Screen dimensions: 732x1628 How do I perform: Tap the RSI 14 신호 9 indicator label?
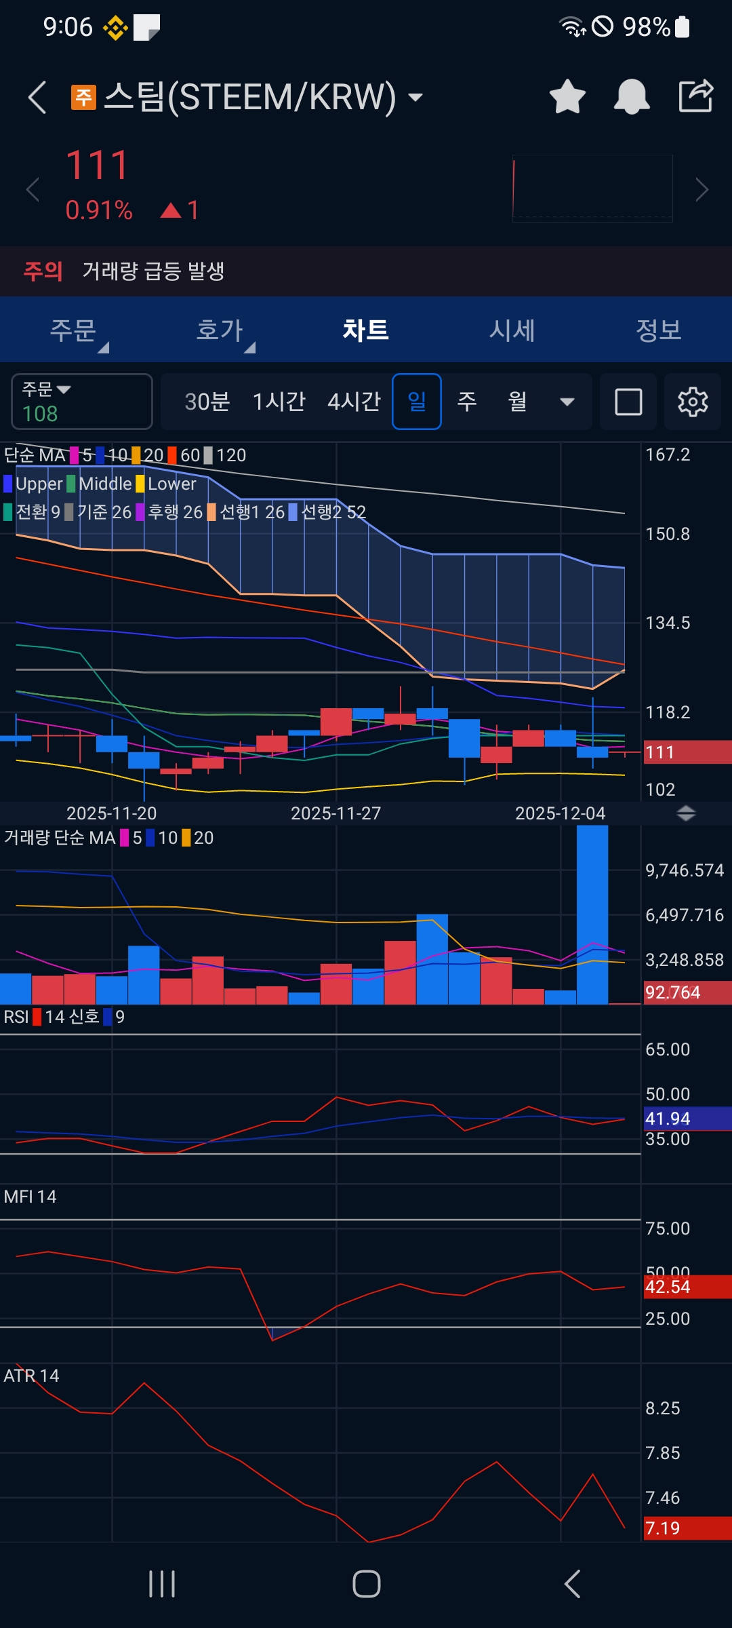(x=64, y=1017)
